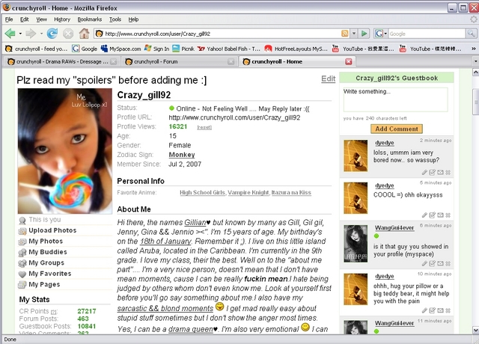Image resolution: width=479 pixels, height=344 pixels.
Task: Open the address bar history dropdown
Action: pyautogui.click(x=354, y=34)
